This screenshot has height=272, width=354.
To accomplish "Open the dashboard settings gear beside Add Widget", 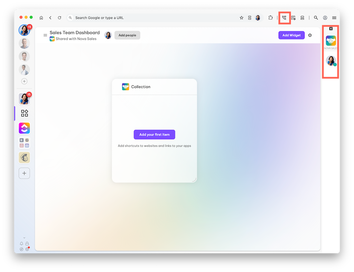I will point(310,35).
